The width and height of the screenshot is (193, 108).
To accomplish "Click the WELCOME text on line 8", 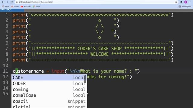I will pyautogui.click(x=100, y=54).
